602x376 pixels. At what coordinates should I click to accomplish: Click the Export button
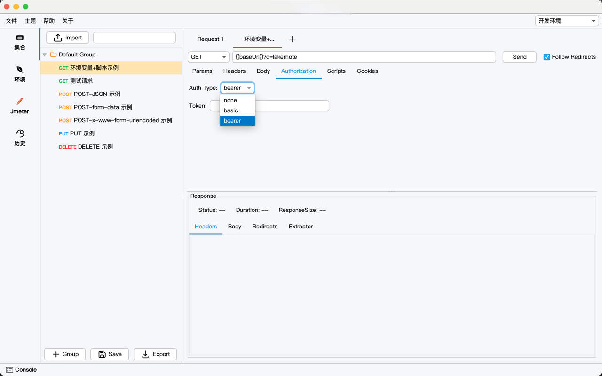(x=156, y=354)
